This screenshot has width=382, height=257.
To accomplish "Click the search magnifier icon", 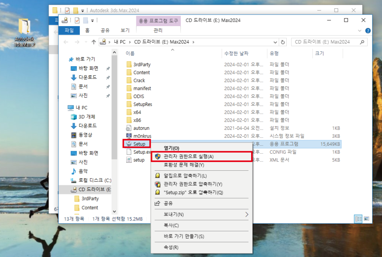I will click(362, 42).
